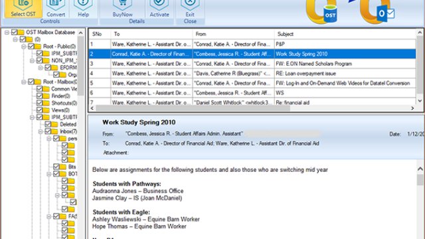Screen dimensions: 425x239
Task: Uncheck the Shortcuts(0) folder checkbox
Action: [40, 103]
